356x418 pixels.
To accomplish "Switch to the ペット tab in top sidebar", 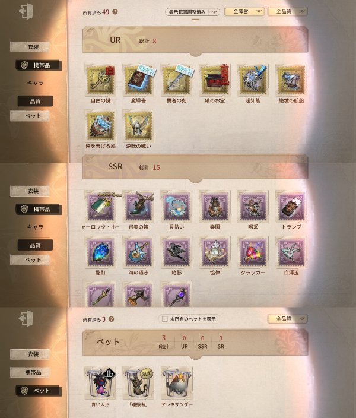I will click(30, 116).
